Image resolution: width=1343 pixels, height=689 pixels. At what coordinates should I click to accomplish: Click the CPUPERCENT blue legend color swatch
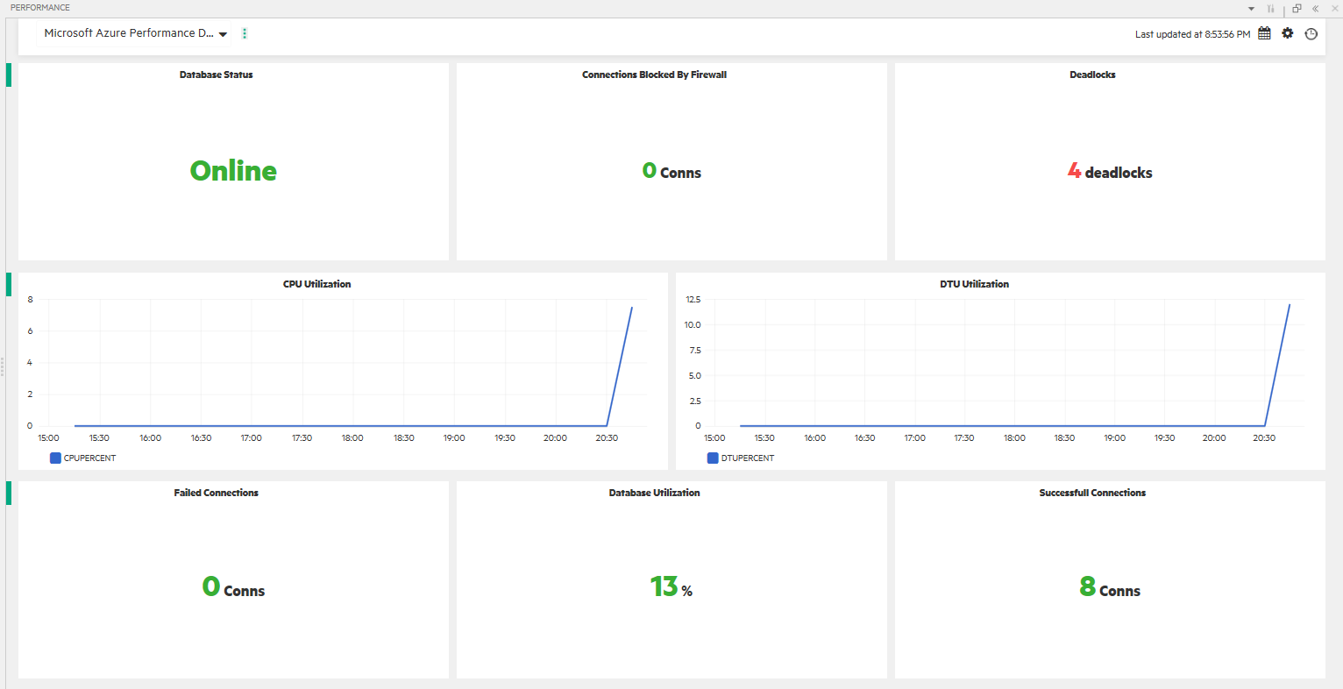[x=55, y=458]
